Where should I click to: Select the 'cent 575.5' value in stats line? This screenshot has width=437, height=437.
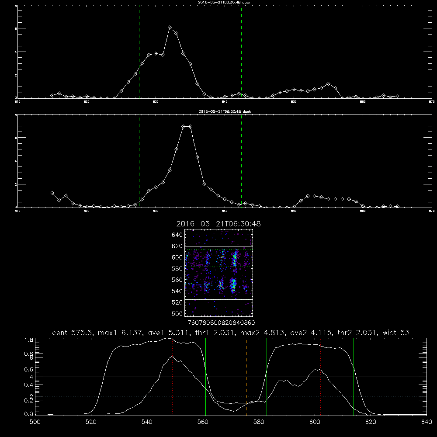[73, 333]
